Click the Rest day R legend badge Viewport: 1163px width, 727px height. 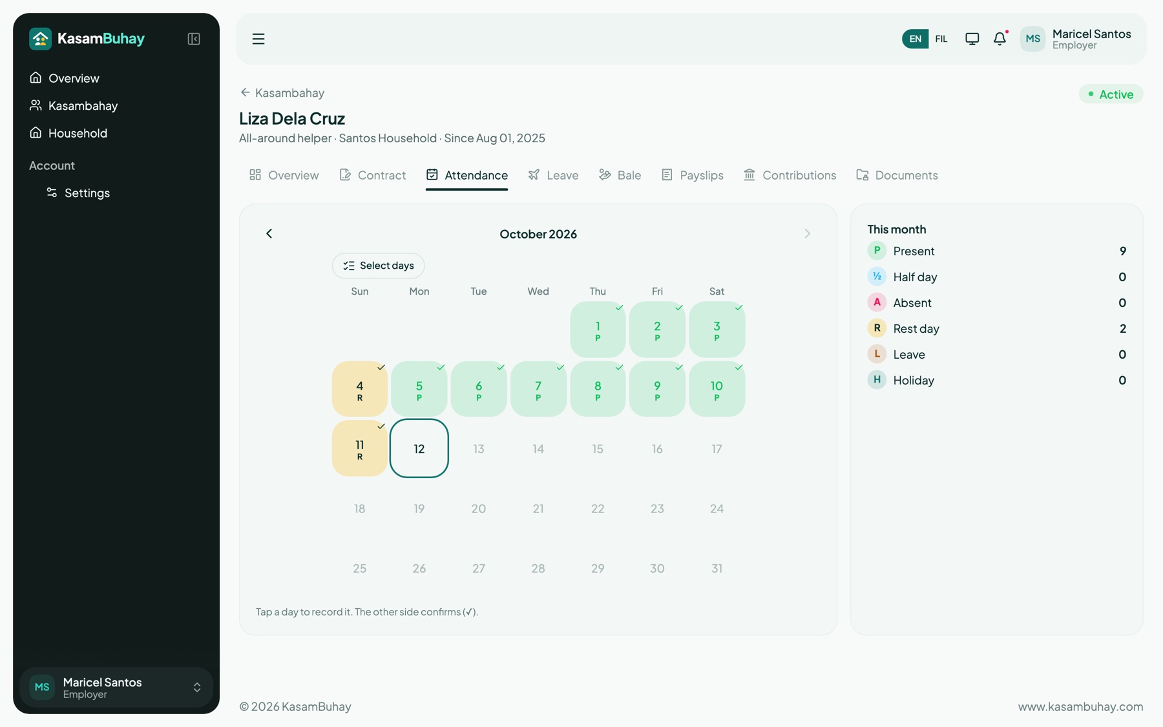point(877,328)
